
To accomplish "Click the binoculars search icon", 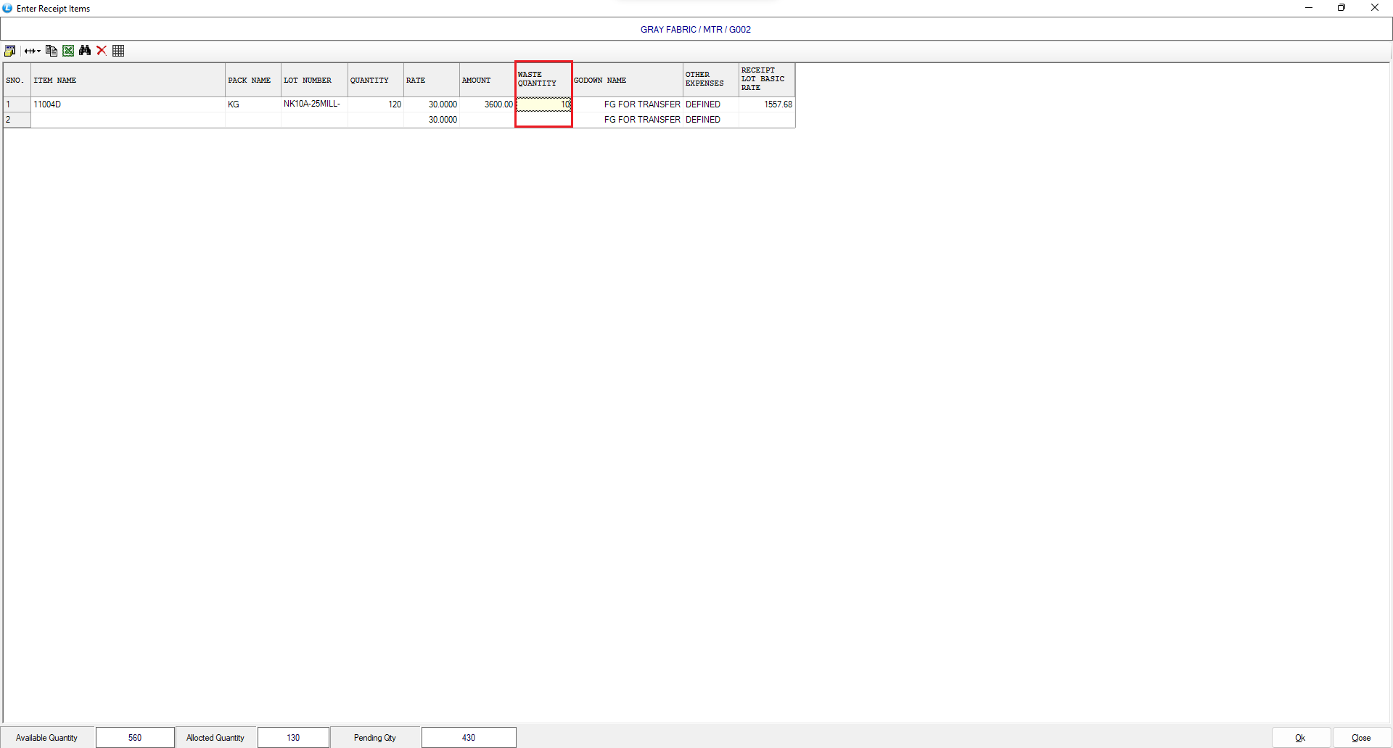I will pos(85,51).
